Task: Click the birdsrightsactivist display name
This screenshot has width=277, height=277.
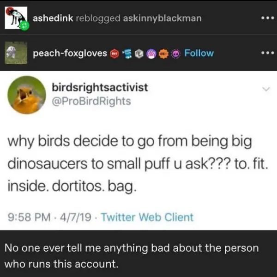Action: pyautogui.click(x=100, y=88)
